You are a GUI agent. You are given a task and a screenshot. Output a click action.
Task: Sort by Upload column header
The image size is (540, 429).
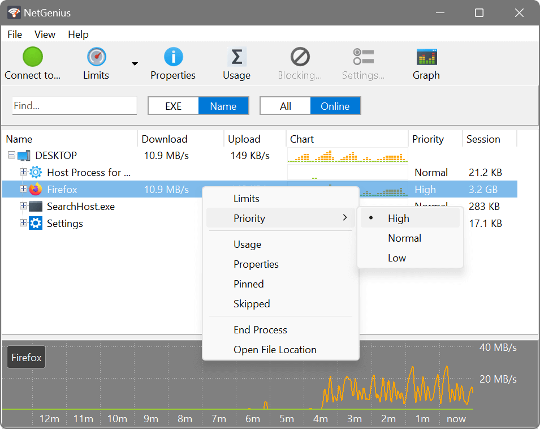coord(255,139)
